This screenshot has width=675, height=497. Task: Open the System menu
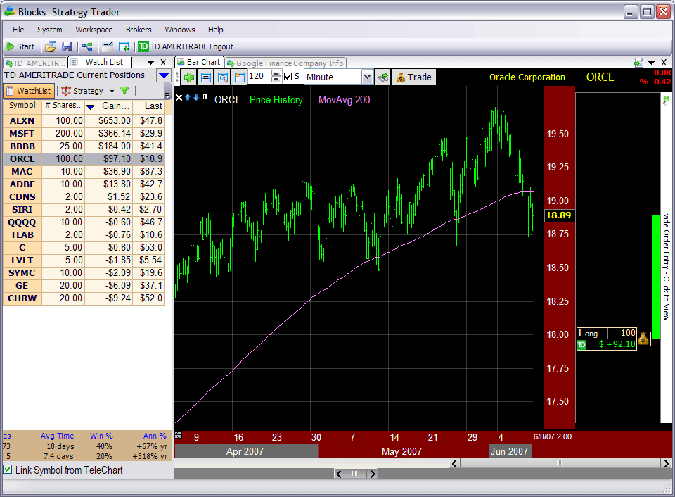pyautogui.click(x=49, y=30)
